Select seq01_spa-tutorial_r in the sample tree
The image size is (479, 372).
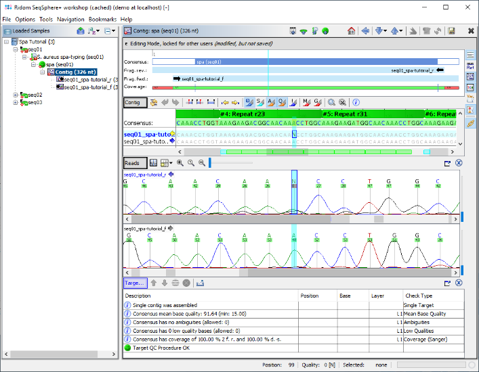coord(89,80)
